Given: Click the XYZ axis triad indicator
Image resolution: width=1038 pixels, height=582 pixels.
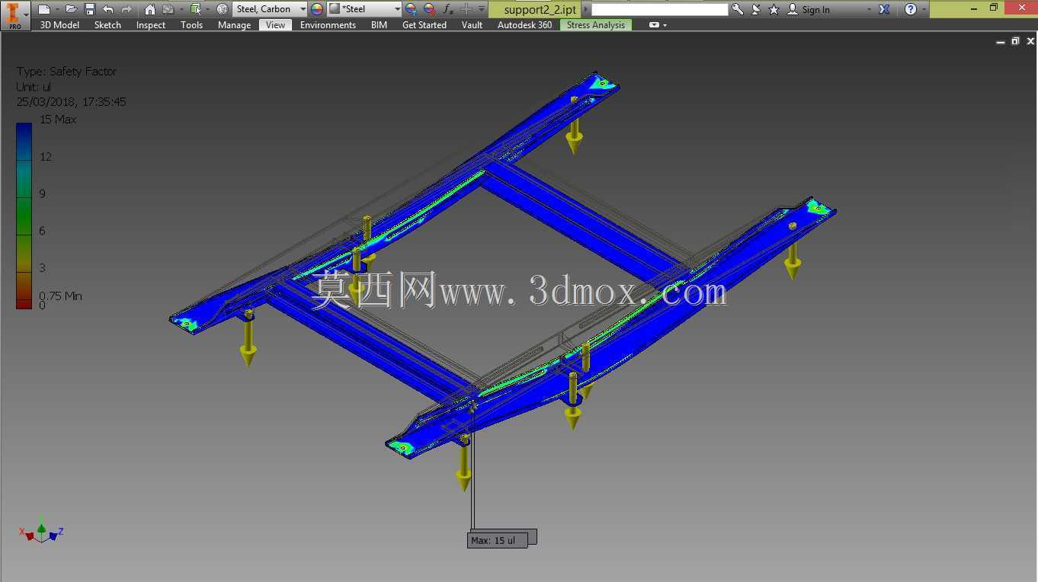Looking at the screenshot, I should (x=41, y=531).
